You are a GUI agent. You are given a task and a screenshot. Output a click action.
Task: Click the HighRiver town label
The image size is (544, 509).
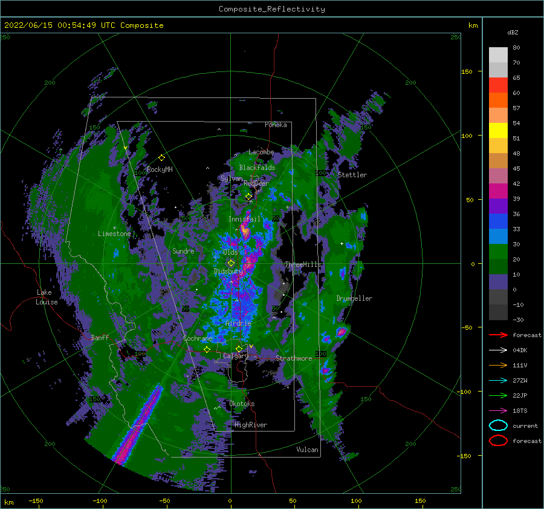pos(251,425)
